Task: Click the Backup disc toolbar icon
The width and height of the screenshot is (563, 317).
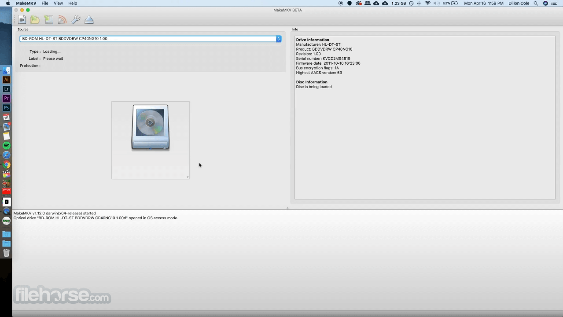Action: pyautogui.click(x=48, y=19)
